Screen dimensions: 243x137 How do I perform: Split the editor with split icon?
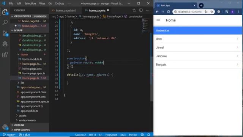pos(141,10)
